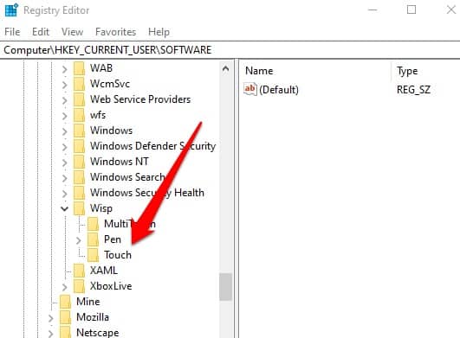Select the Pen key label
Viewport: 460px width, 338px height.
(113, 239)
